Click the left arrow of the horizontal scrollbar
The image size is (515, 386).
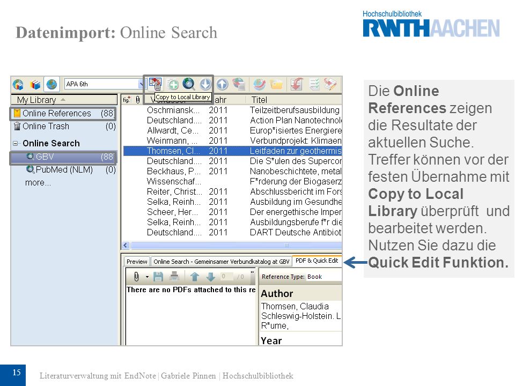point(126,245)
